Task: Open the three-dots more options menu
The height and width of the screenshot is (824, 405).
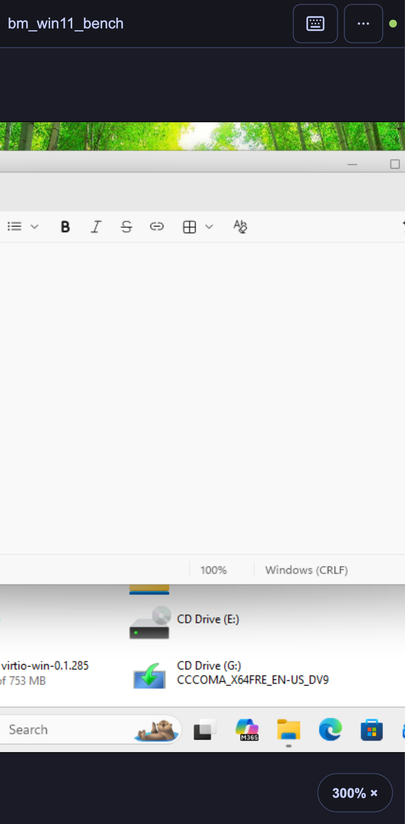Action: click(363, 24)
